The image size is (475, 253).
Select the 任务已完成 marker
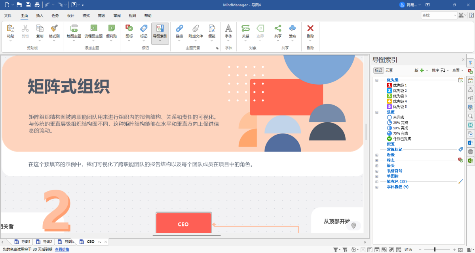coord(399,139)
